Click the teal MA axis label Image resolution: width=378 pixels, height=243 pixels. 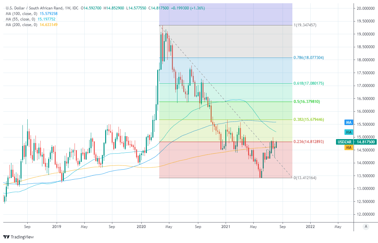(348, 132)
